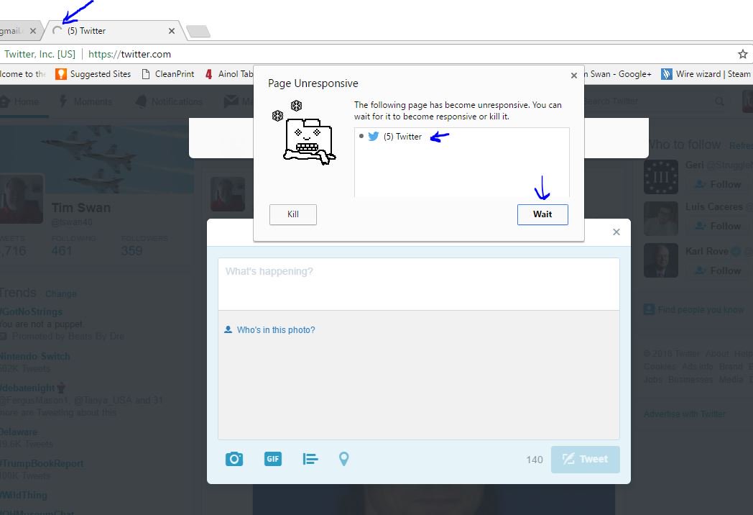
Task: Follow Karl Rove
Action: click(719, 270)
